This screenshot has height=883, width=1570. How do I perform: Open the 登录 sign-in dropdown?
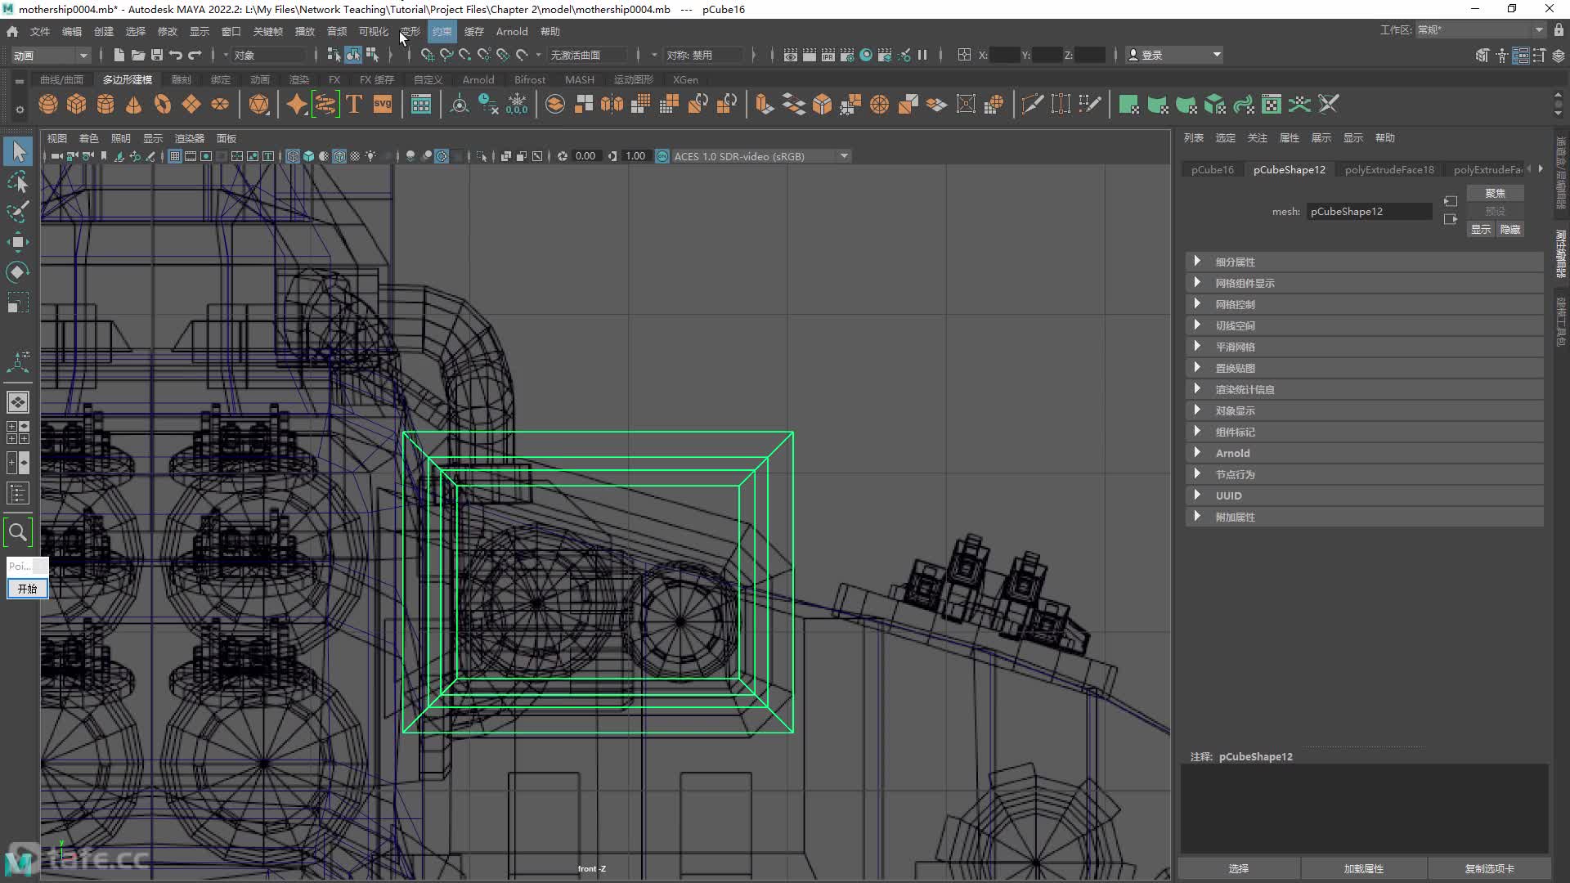click(x=1174, y=55)
